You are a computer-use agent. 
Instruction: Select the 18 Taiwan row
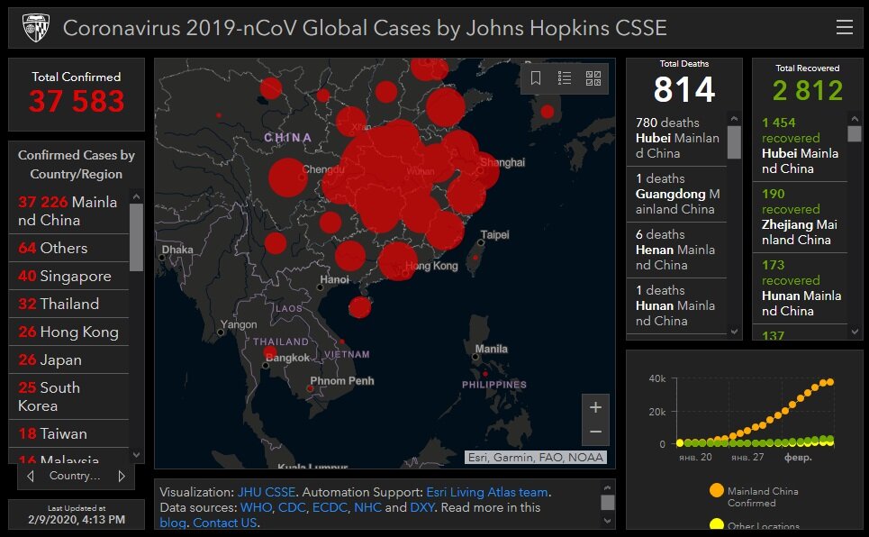click(x=68, y=433)
